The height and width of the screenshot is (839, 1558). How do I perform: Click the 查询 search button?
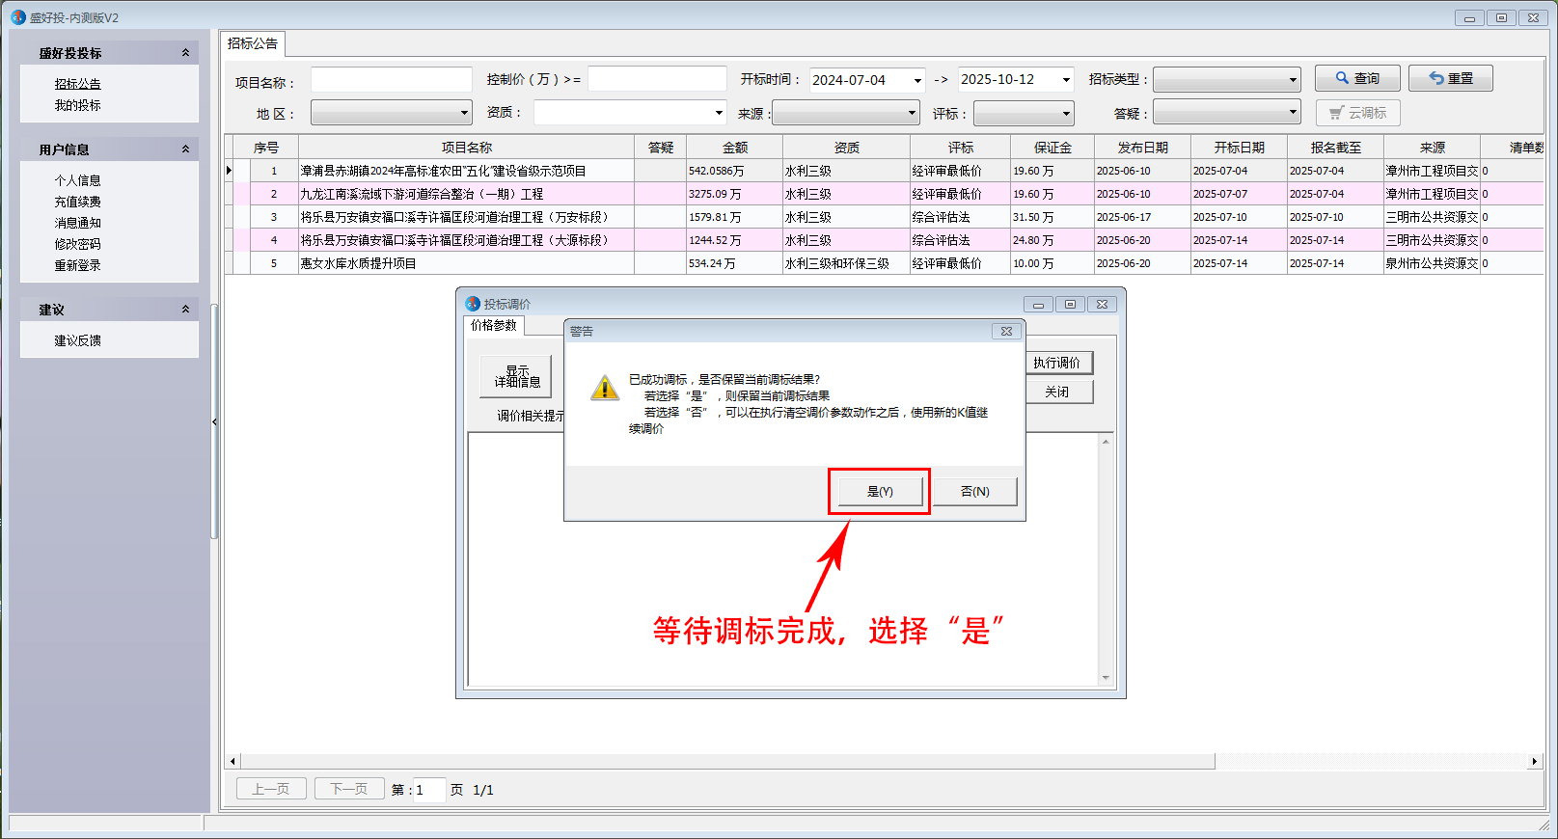pyautogui.click(x=1356, y=78)
